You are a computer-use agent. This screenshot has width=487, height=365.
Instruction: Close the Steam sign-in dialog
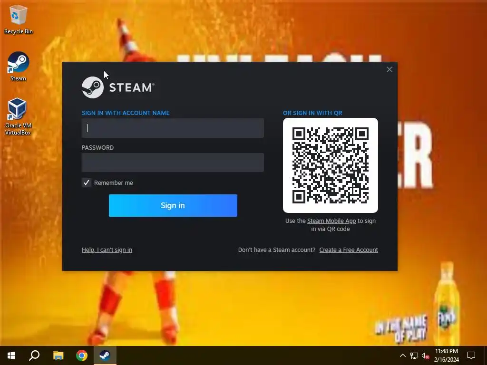390,69
